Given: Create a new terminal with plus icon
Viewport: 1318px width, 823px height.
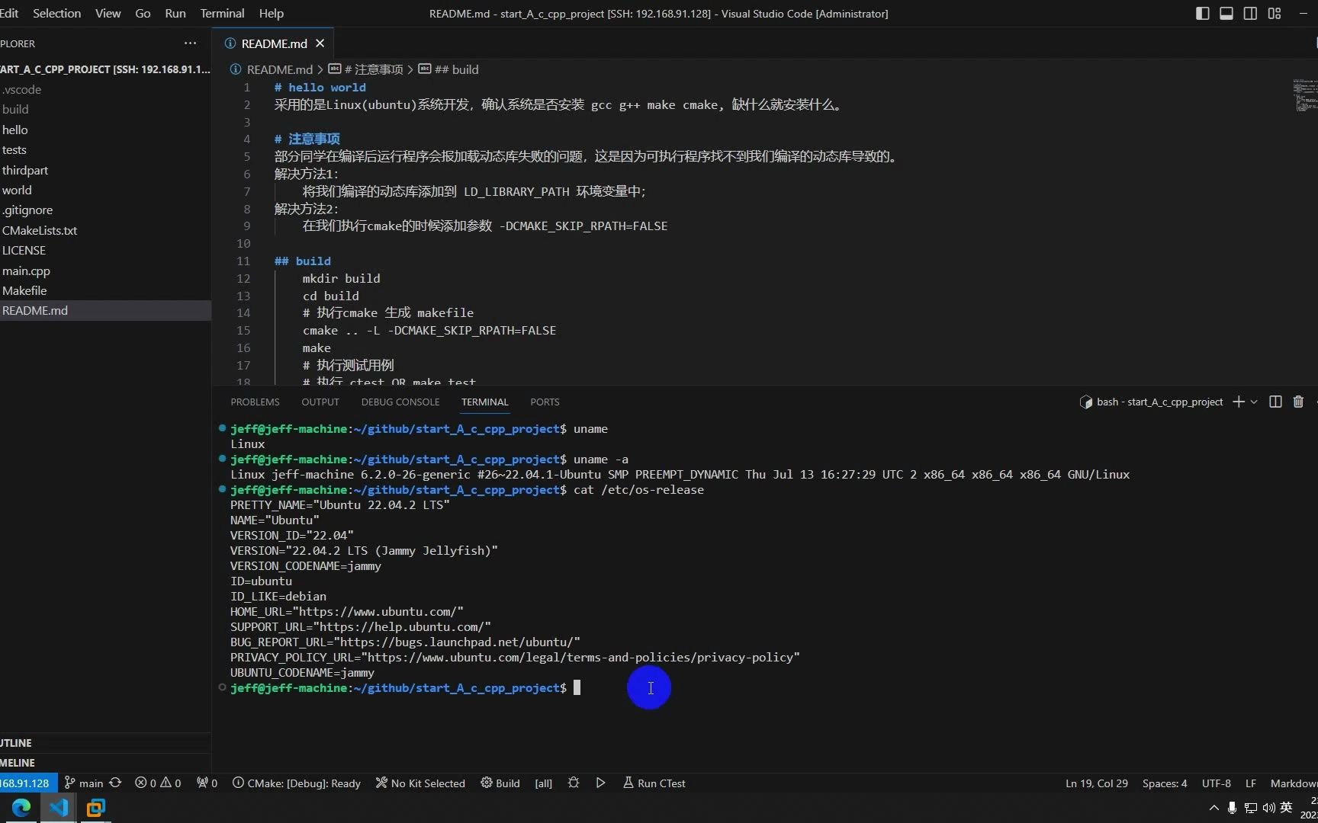Looking at the screenshot, I should click(1238, 402).
